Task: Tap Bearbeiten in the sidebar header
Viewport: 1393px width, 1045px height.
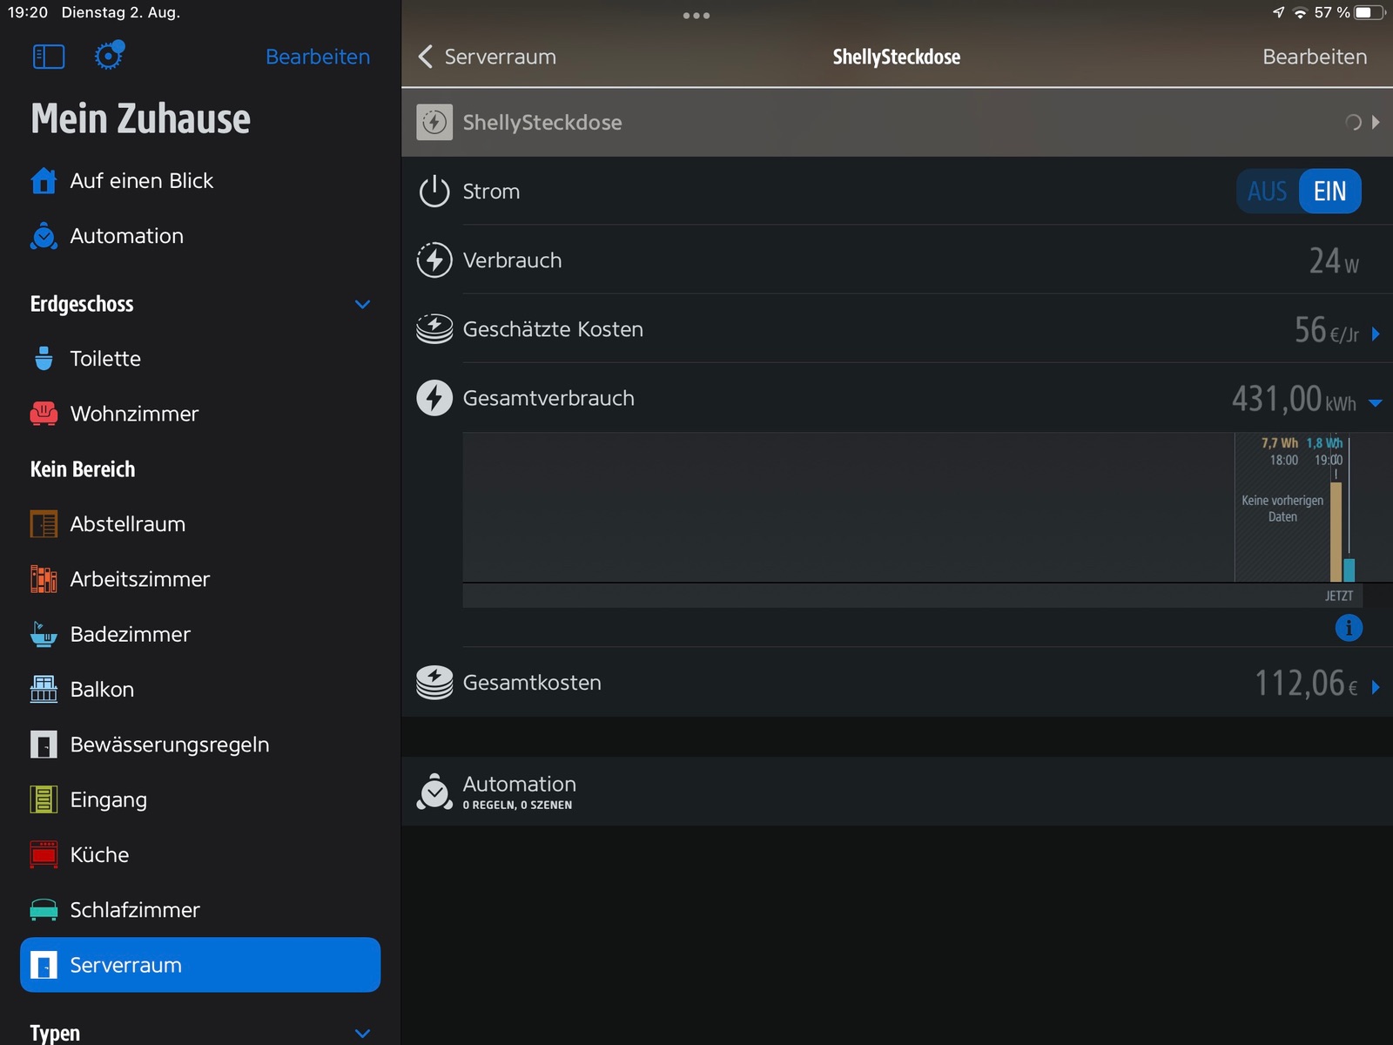Action: pos(318,57)
